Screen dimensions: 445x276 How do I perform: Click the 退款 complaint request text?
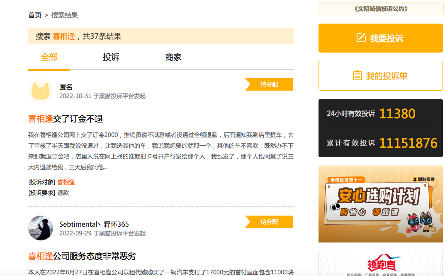tap(63, 193)
